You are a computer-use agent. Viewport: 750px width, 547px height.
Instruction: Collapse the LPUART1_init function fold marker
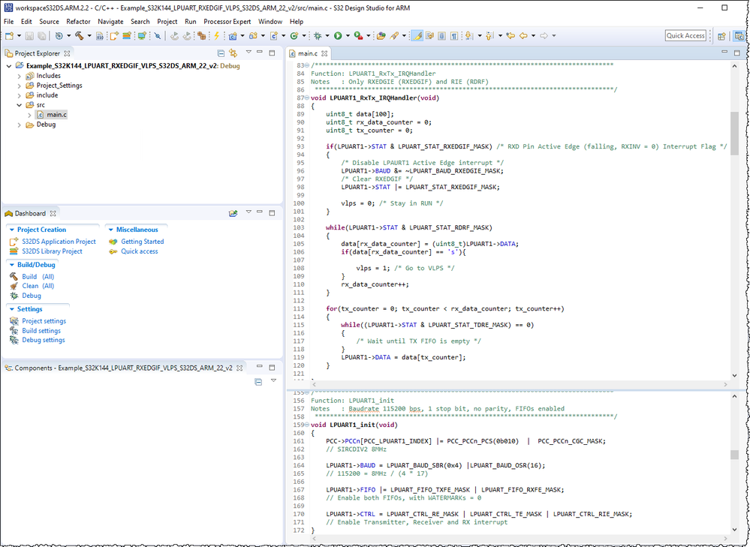pyautogui.click(x=306, y=425)
